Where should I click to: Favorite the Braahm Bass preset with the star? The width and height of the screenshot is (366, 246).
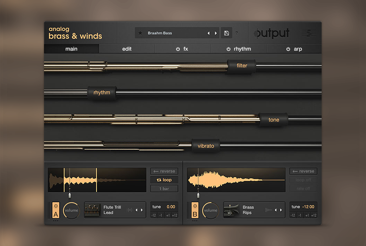[x=140, y=33]
